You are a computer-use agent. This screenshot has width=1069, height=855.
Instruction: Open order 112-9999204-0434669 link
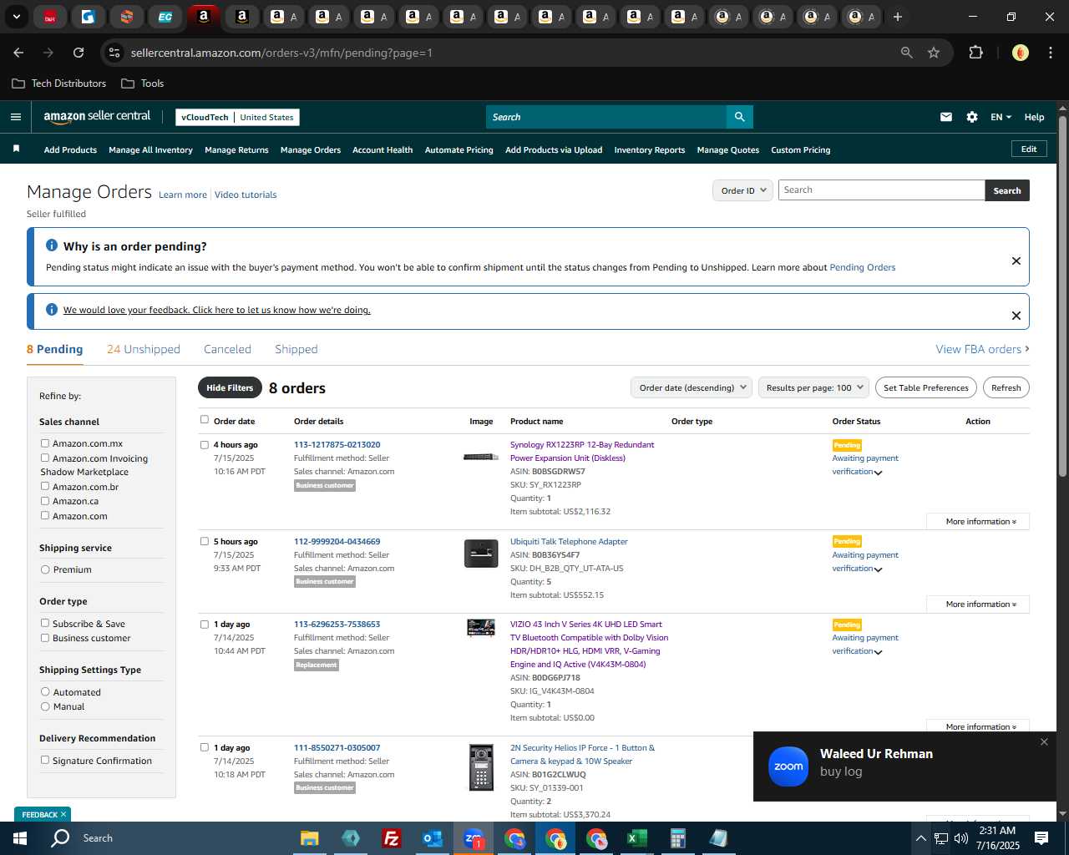click(x=337, y=541)
